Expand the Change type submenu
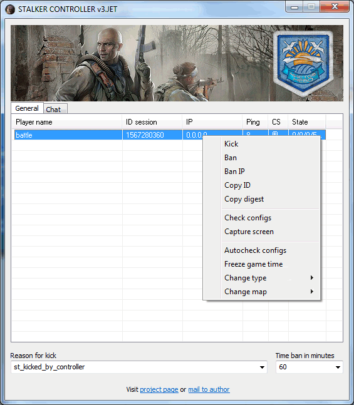Screen dimensions: 354x405 click(x=261, y=278)
